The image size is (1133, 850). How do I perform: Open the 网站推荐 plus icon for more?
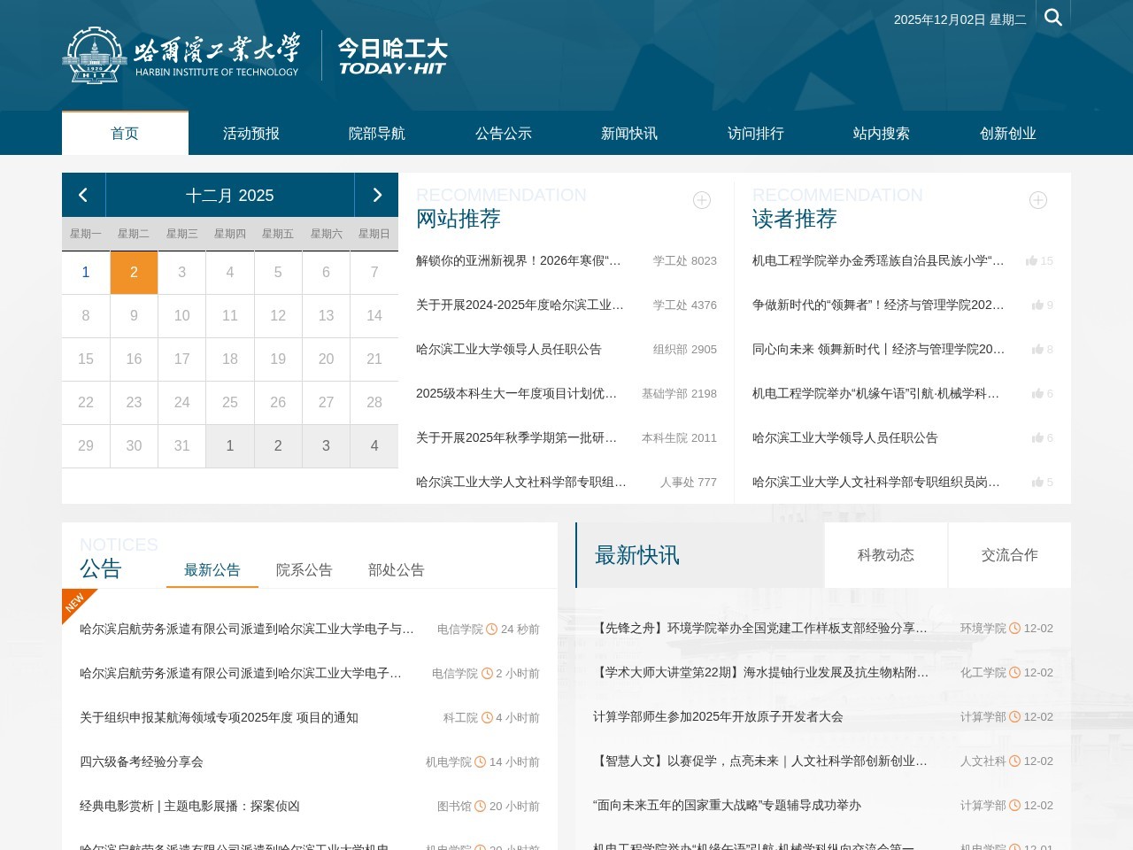pyautogui.click(x=701, y=201)
